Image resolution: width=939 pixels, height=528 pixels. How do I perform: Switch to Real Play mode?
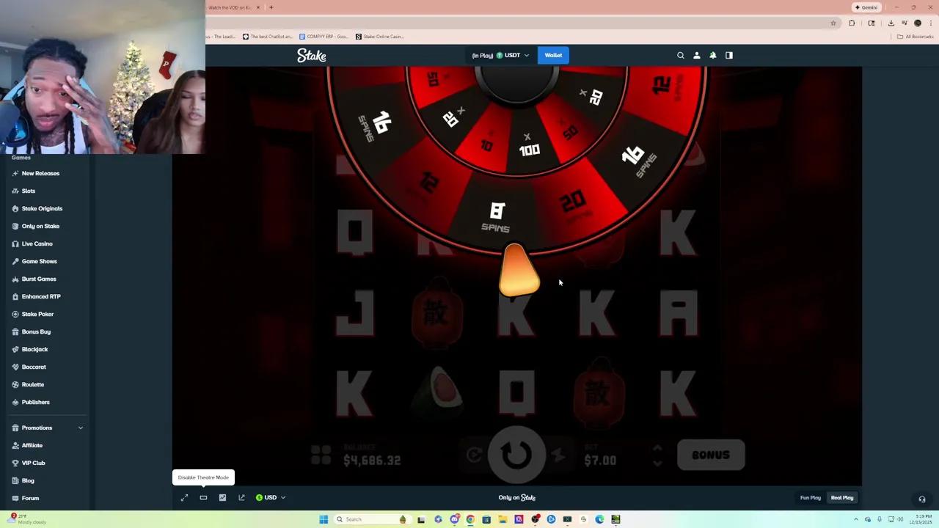(842, 498)
